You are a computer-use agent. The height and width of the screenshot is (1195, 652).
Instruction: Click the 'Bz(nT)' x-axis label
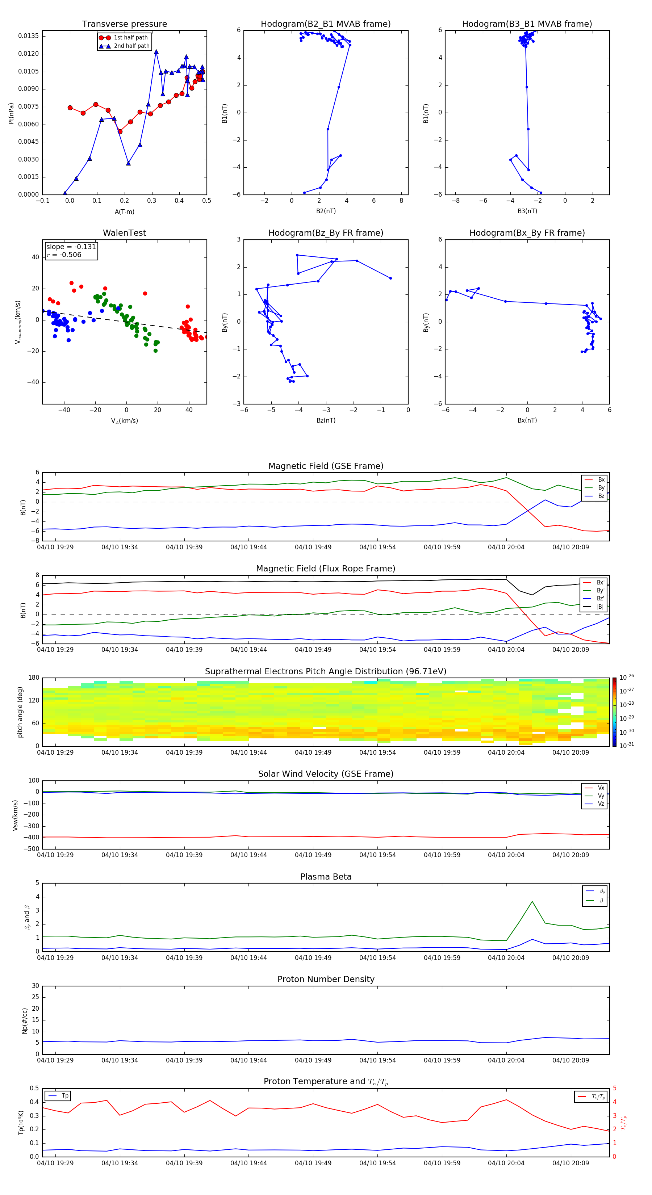(x=326, y=420)
